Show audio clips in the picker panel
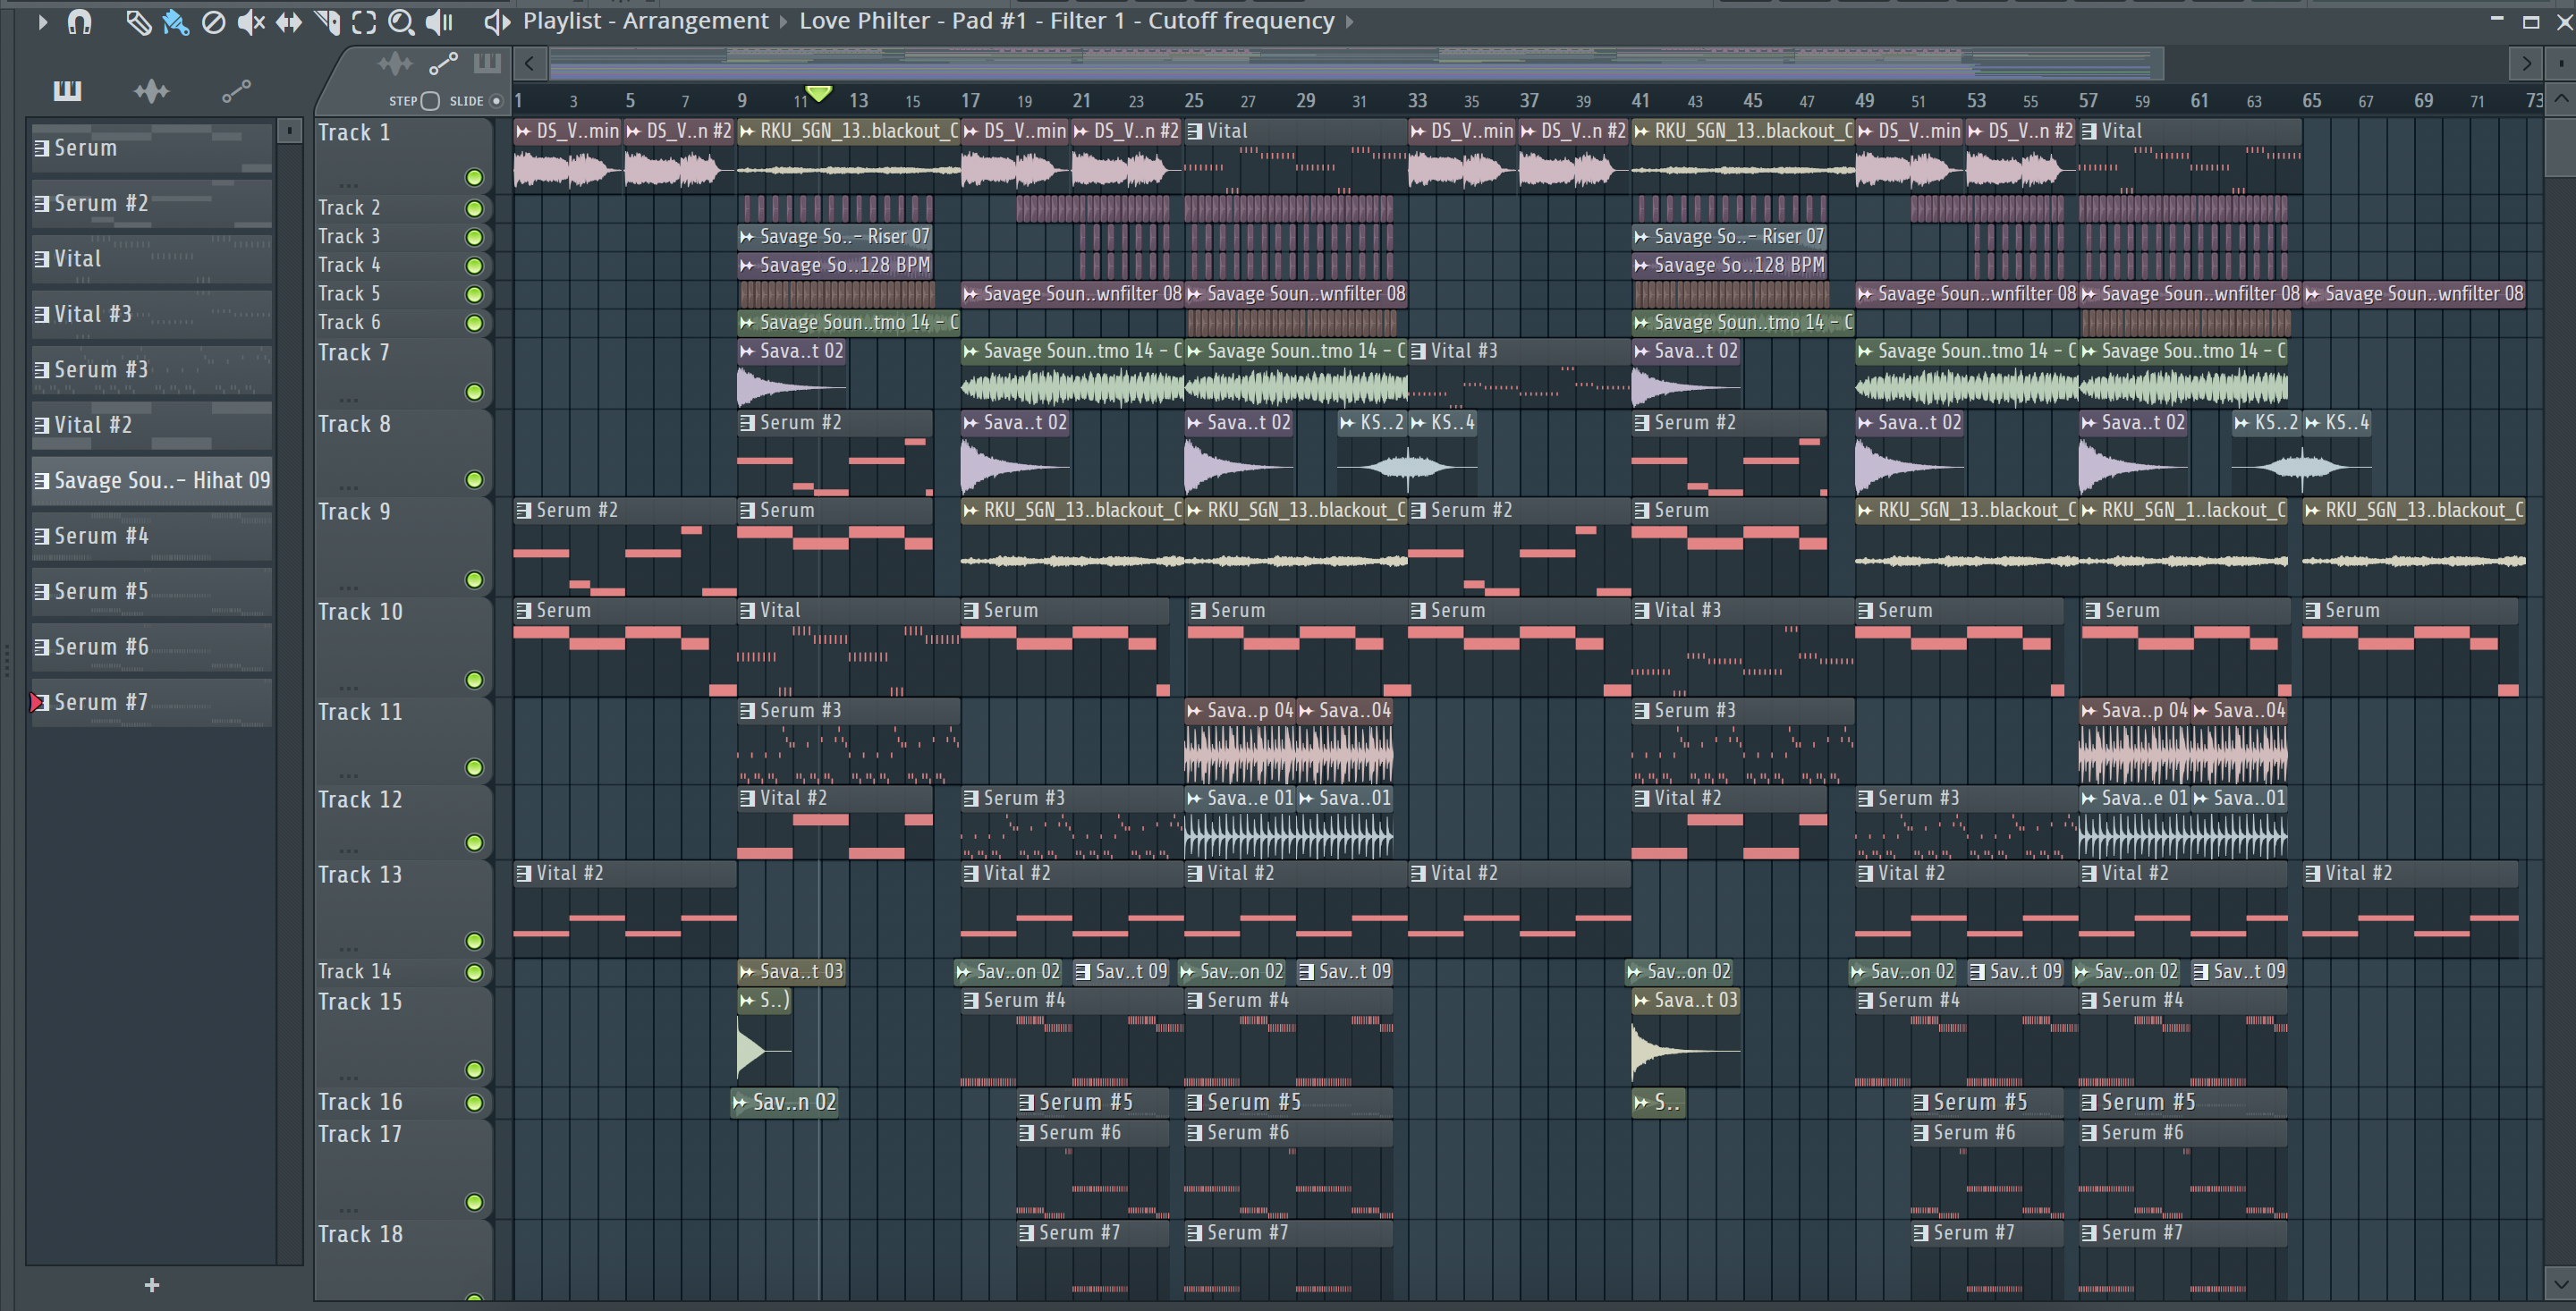Viewport: 2576px width, 1311px height. pos(151,91)
